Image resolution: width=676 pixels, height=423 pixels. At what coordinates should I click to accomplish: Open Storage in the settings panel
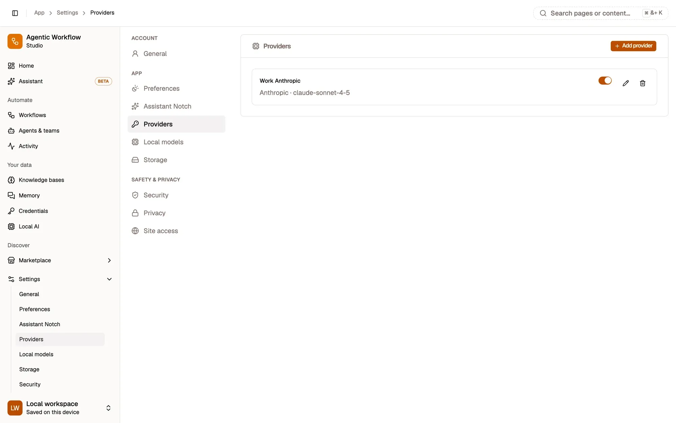pos(176,160)
